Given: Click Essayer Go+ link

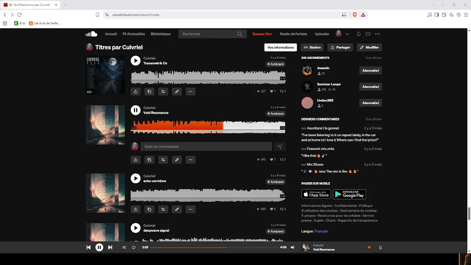Looking at the screenshot, I should click(262, 34).
